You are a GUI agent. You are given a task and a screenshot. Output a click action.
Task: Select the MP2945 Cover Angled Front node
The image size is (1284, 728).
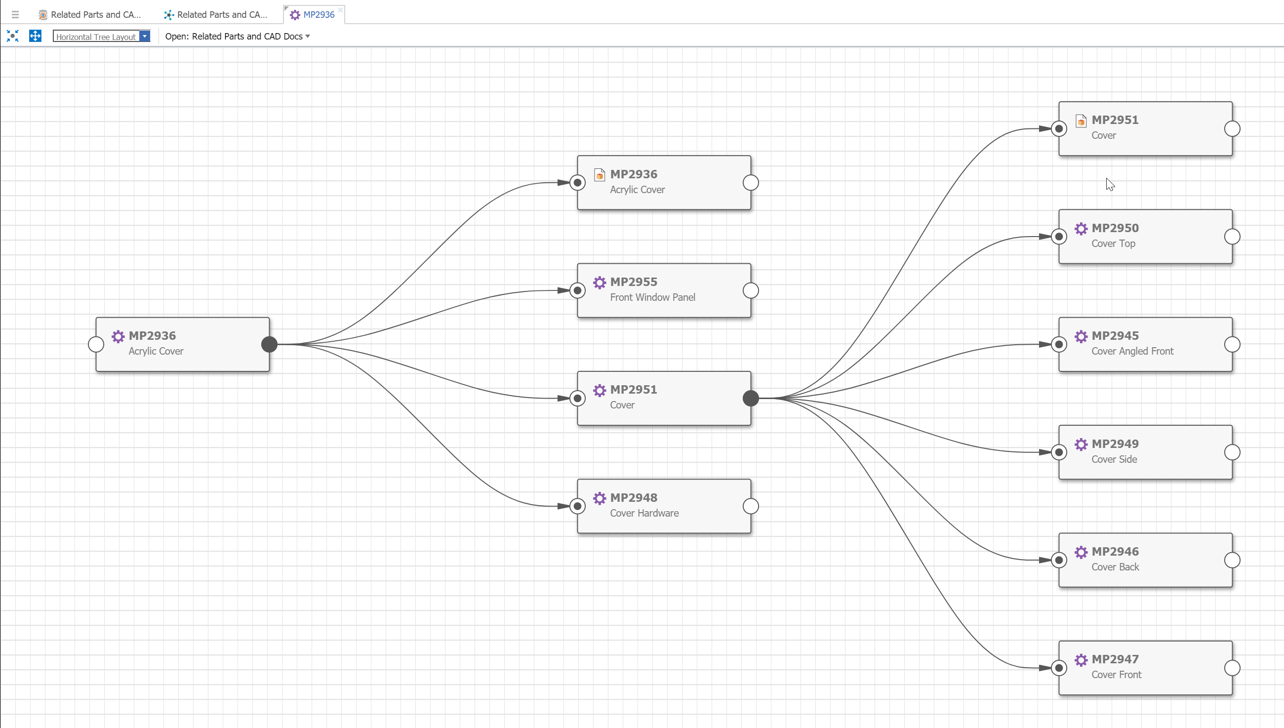click(1145, 345)
